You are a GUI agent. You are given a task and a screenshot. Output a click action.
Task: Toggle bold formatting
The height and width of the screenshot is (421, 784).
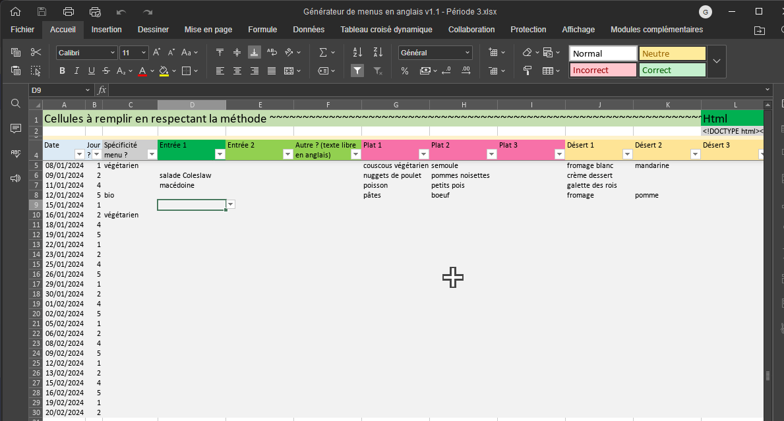pyautogui.click(x=62, y=71)
